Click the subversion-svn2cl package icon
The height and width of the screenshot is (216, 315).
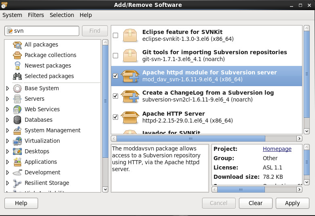tap(130, 96)
